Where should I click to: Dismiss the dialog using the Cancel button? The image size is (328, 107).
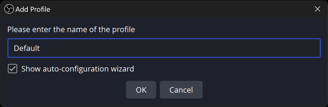(181, 90)
